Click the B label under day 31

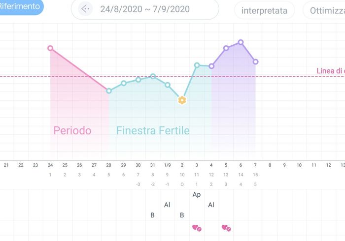click(153, 215)
